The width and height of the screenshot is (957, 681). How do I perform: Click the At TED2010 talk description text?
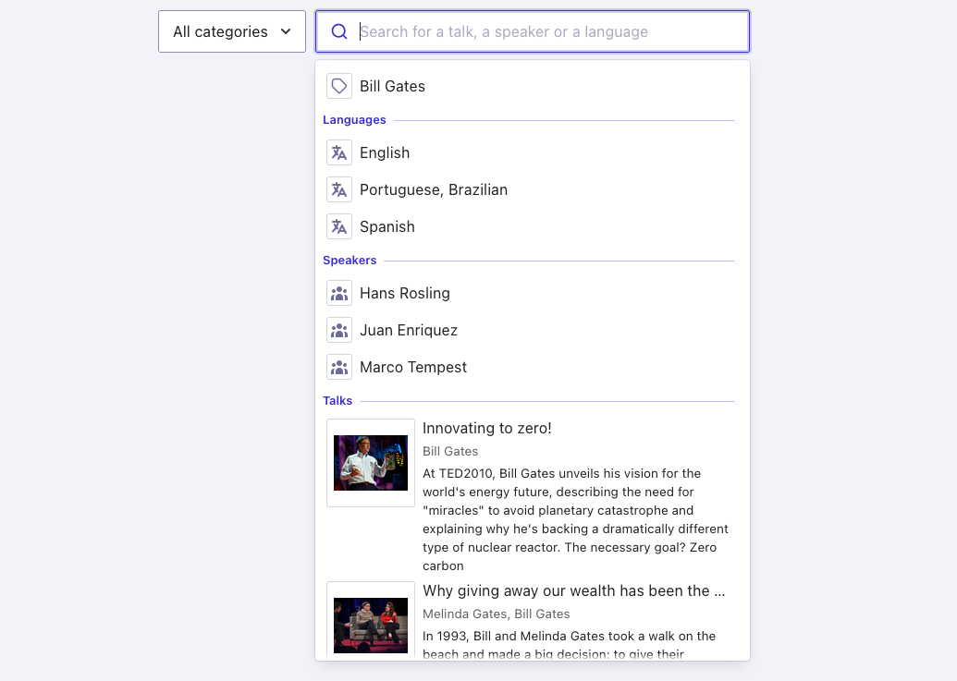pyautogui.click(x=575, y=519)
